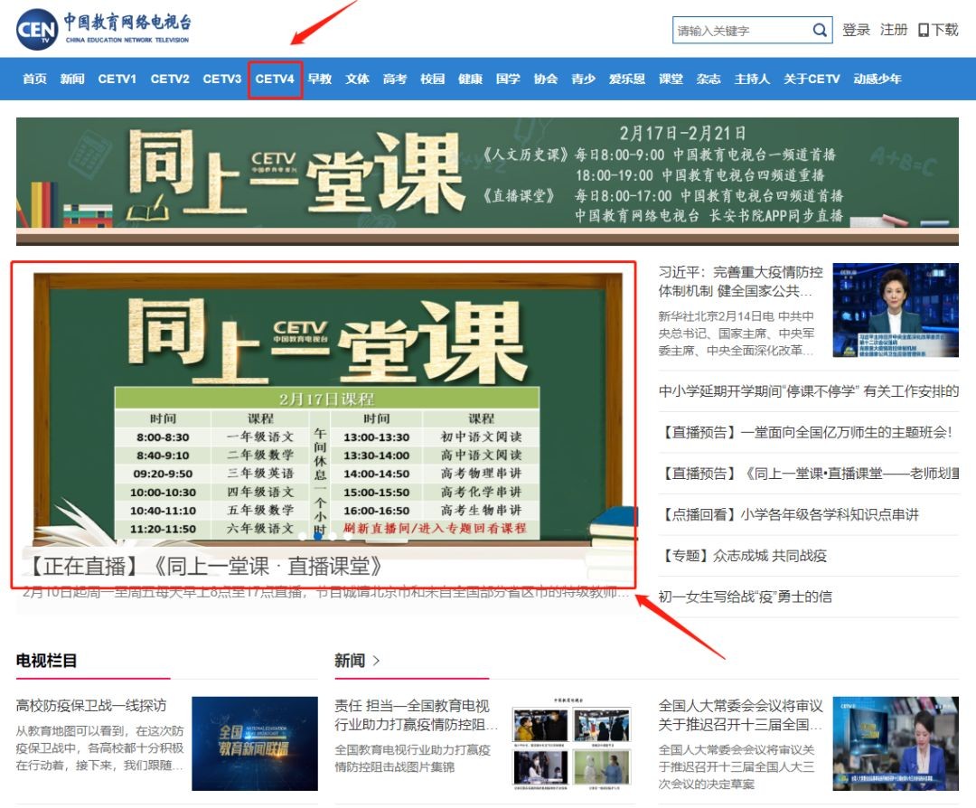Screen dimensions: 976x808
Task: Open the CETV4 channel tab
Action: (275, 79)
